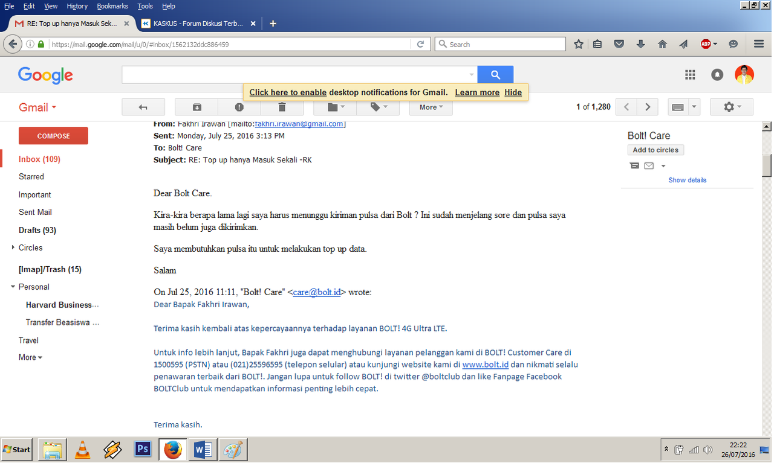This screenshot has width=774, height=466.
Task: Click Bolt! Care contact card icon
Action: pos(634,165)
